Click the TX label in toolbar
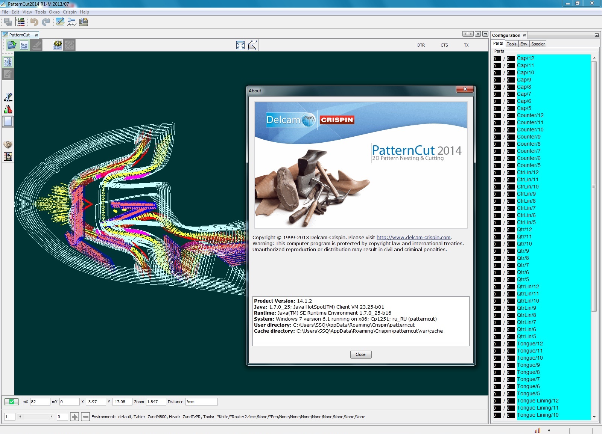 tap(466, 45)
